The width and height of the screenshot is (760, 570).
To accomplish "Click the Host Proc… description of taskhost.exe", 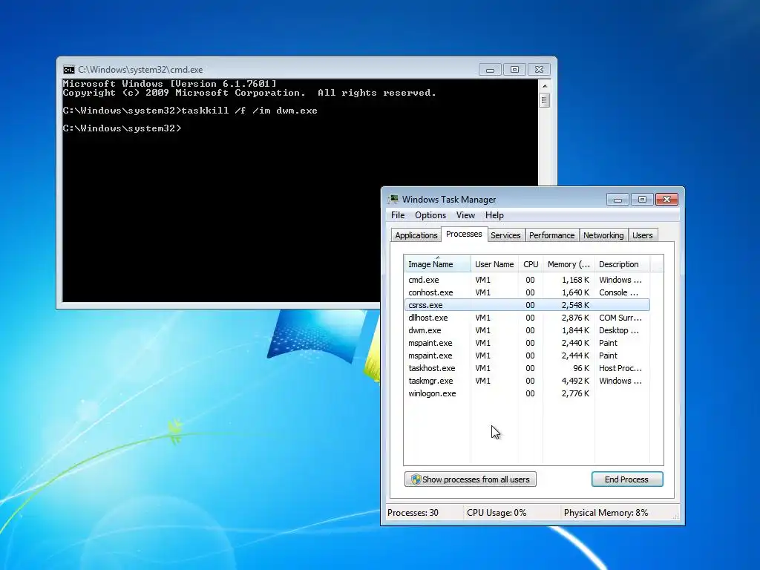I will point(620,368).
